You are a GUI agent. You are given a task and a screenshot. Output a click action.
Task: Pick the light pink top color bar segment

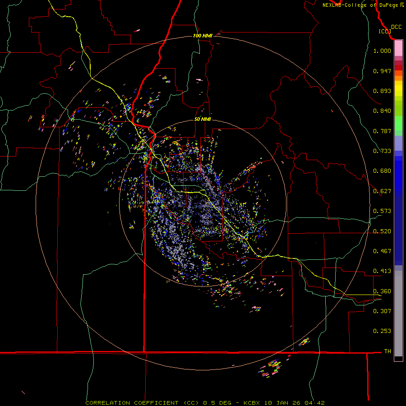pyautogui.click(x=398, y=48)
